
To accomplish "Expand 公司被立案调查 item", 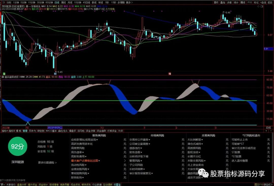I will coord(140,144).
